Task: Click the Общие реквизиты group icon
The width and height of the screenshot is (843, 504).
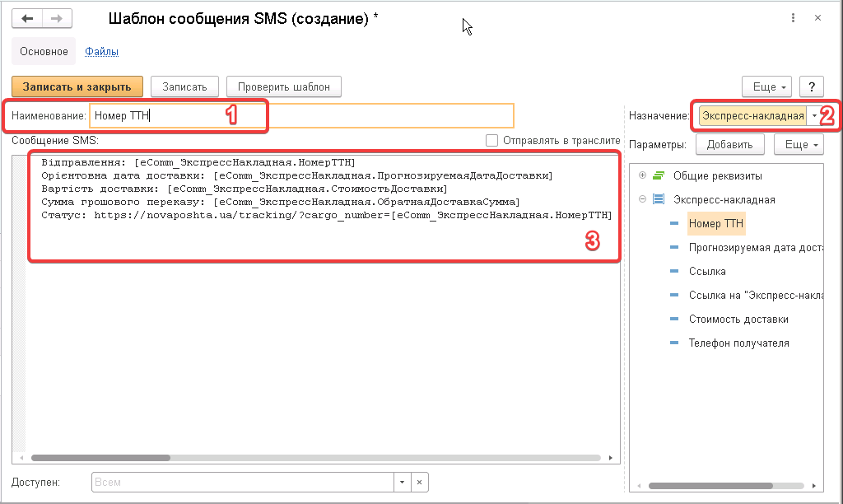Action: (x=659, y=175)
